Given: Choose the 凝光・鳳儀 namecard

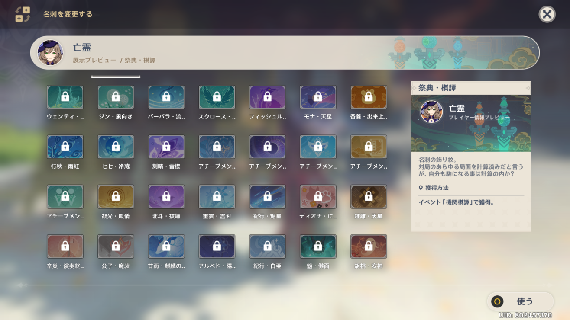Looking at the screenshot, I should (116, 196).
